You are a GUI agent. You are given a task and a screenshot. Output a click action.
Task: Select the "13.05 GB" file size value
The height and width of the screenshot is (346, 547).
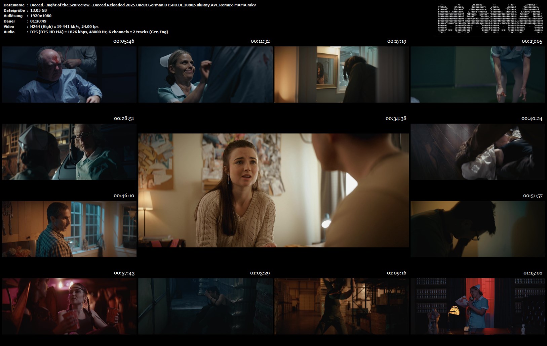pyautogui.click(x=38, y=10)
